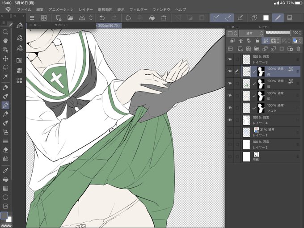Click the opacity 100 value stepper
Screen dimensions: 304x228
[x=300, y=33]
